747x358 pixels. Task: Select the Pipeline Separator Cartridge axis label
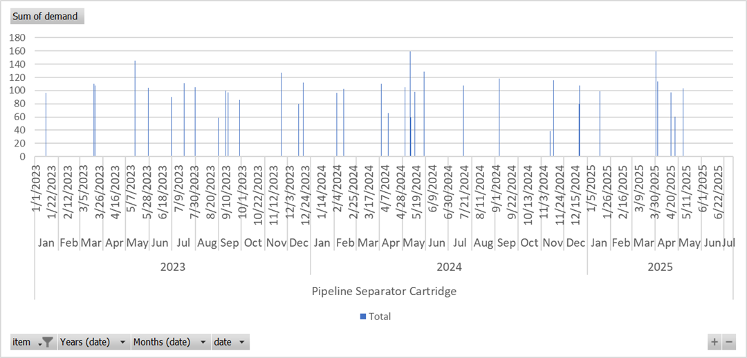point(384,291)
